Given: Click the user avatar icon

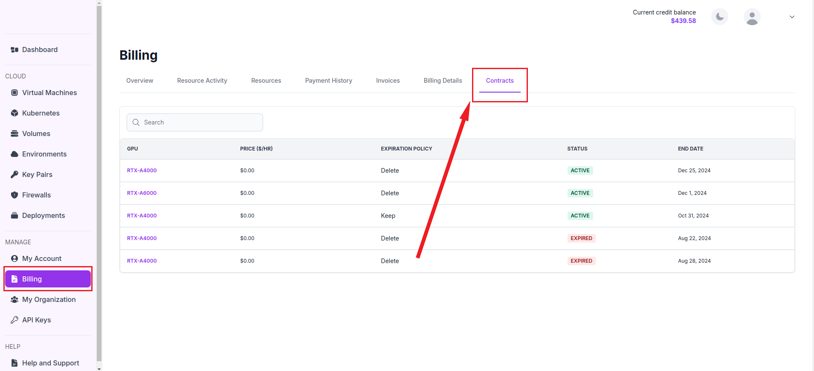Looking at the screenshot, I should click(x=752, y=17).
